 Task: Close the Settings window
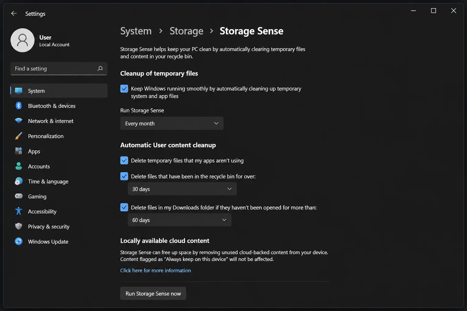tap(454, 11)
